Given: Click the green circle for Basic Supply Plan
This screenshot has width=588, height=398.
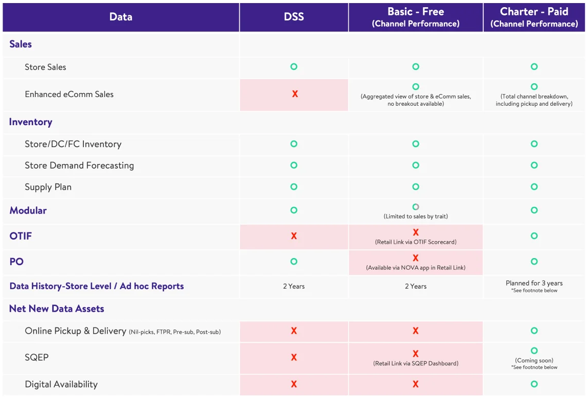Looking at the screenshot, I should point(416,187).
